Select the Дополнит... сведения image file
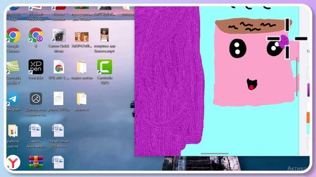The width and height of the screenshot is (316, 177). 36,98
